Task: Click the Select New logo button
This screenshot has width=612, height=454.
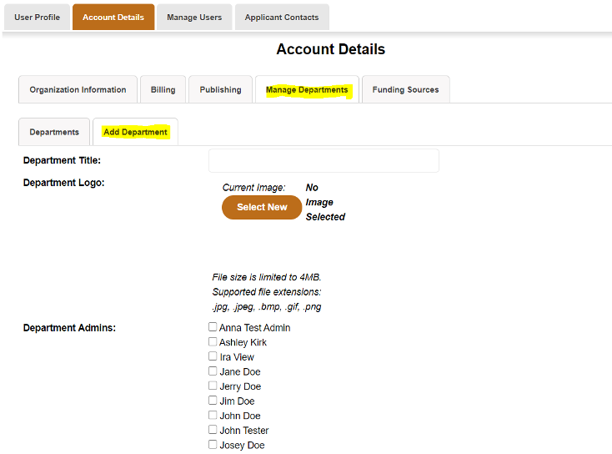Action: 262,207
